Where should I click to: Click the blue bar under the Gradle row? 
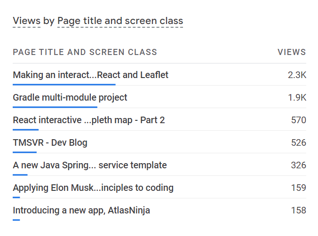55,107
